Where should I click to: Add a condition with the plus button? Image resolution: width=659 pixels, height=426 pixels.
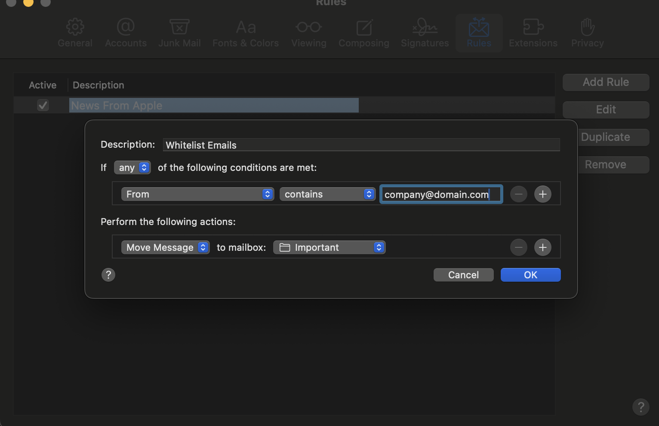(542, 194)
